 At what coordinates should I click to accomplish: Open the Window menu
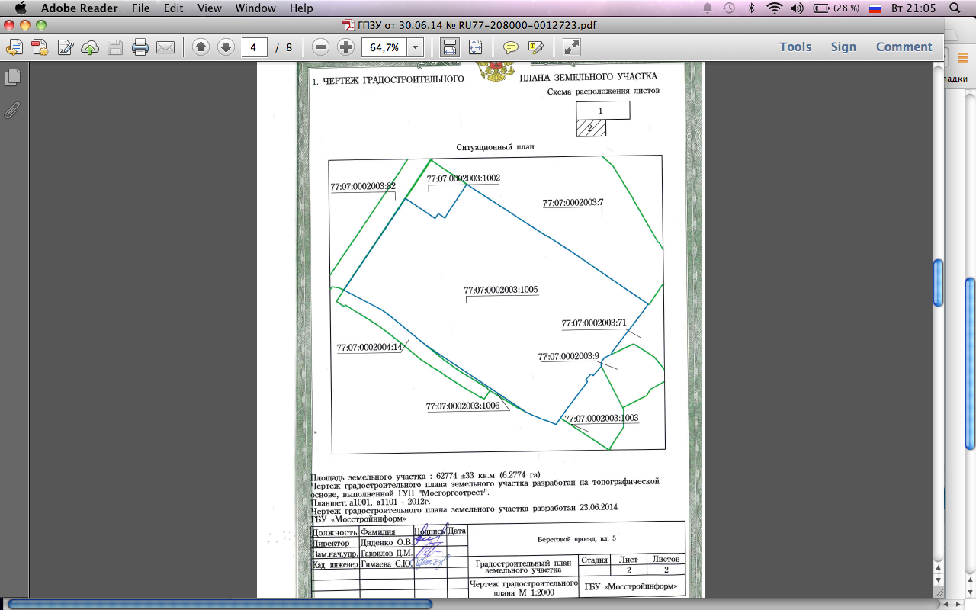(255, 8)
